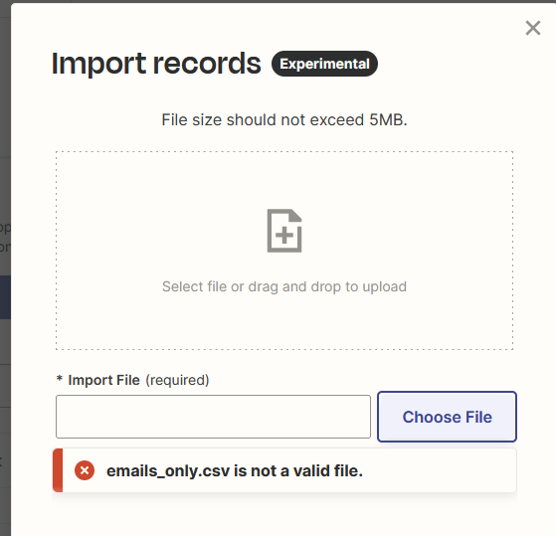
Task: Click the empty right side of the error banner
Action: coord(440,470)
